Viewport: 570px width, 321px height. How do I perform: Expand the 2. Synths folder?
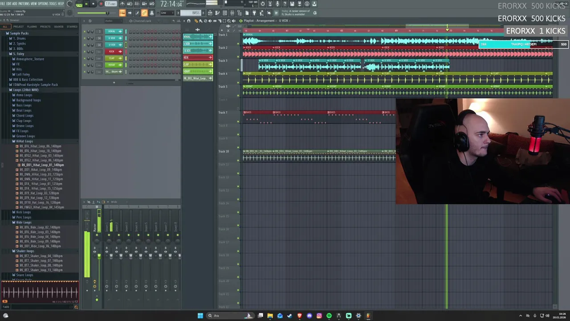pos(19,44)
